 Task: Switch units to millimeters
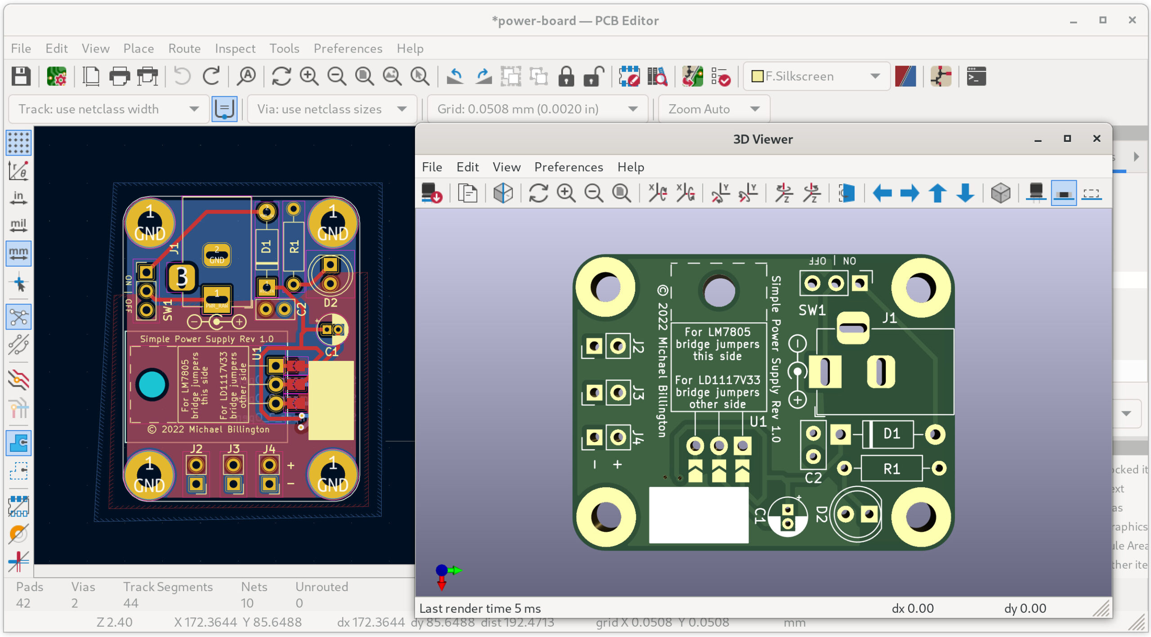coord(18,254)
